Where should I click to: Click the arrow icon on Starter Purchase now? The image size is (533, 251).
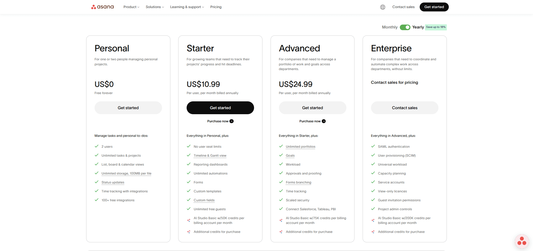coord(231,121)
